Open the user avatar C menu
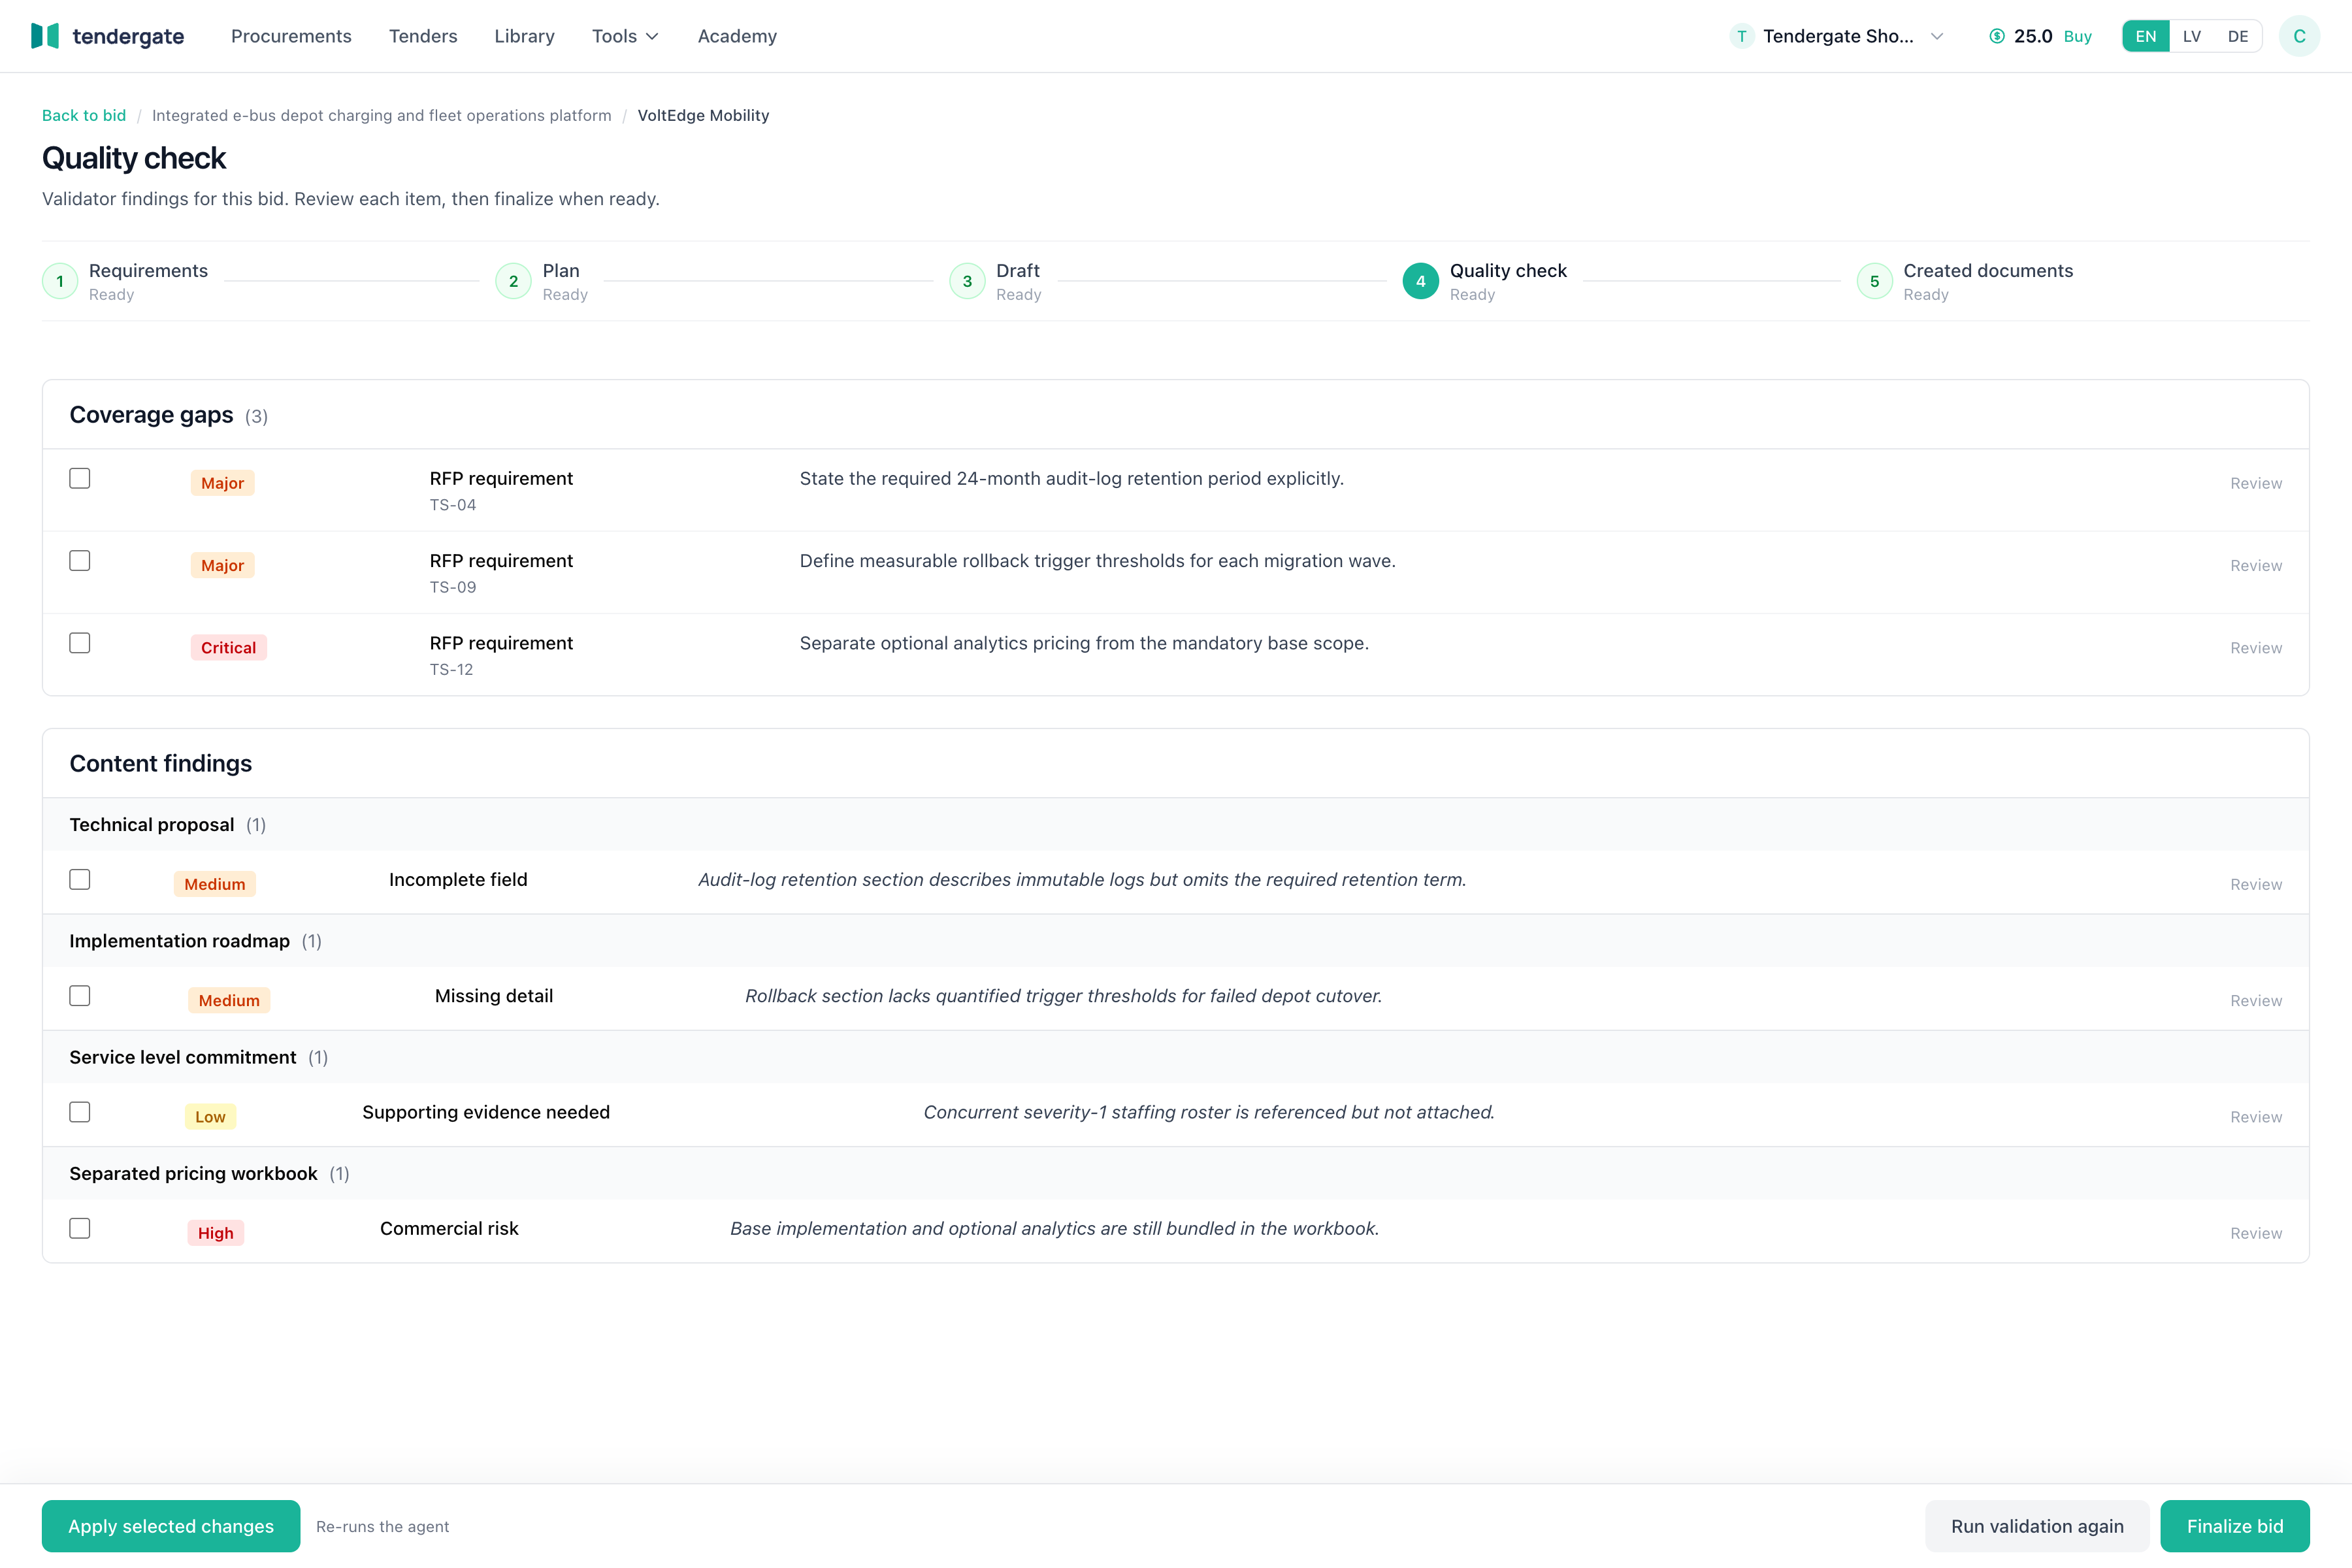 point(2299,36)
